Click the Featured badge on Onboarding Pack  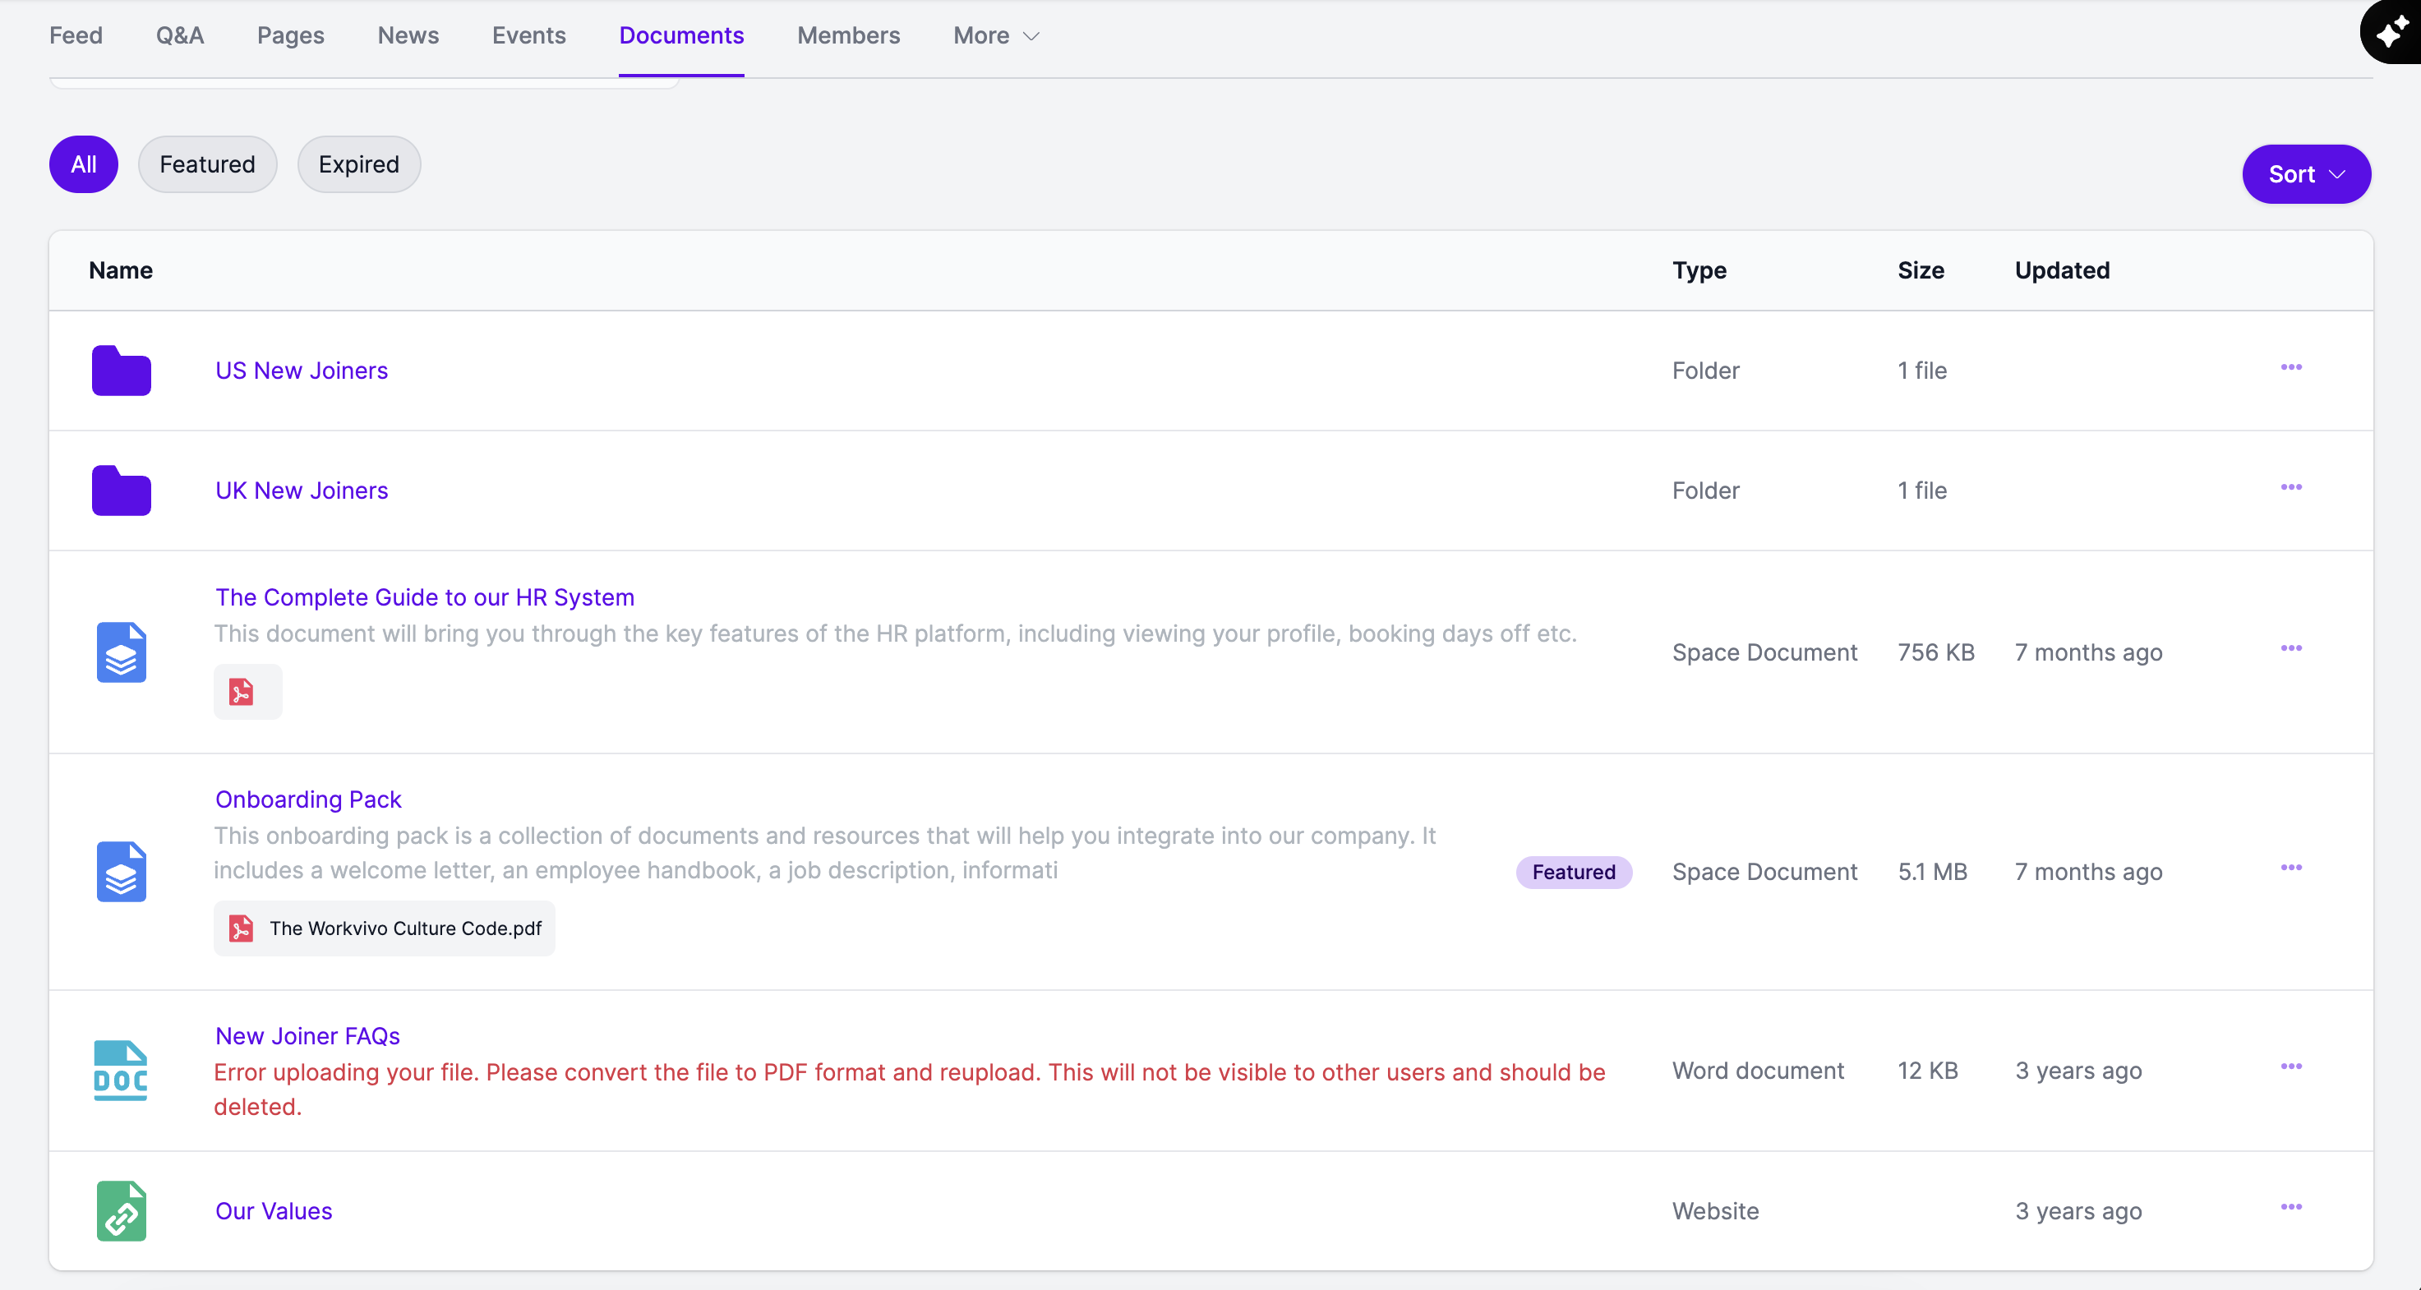pos(1575,872)
